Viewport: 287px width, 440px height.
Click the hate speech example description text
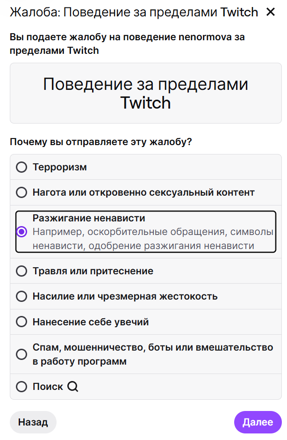click(x=153, y=239)
